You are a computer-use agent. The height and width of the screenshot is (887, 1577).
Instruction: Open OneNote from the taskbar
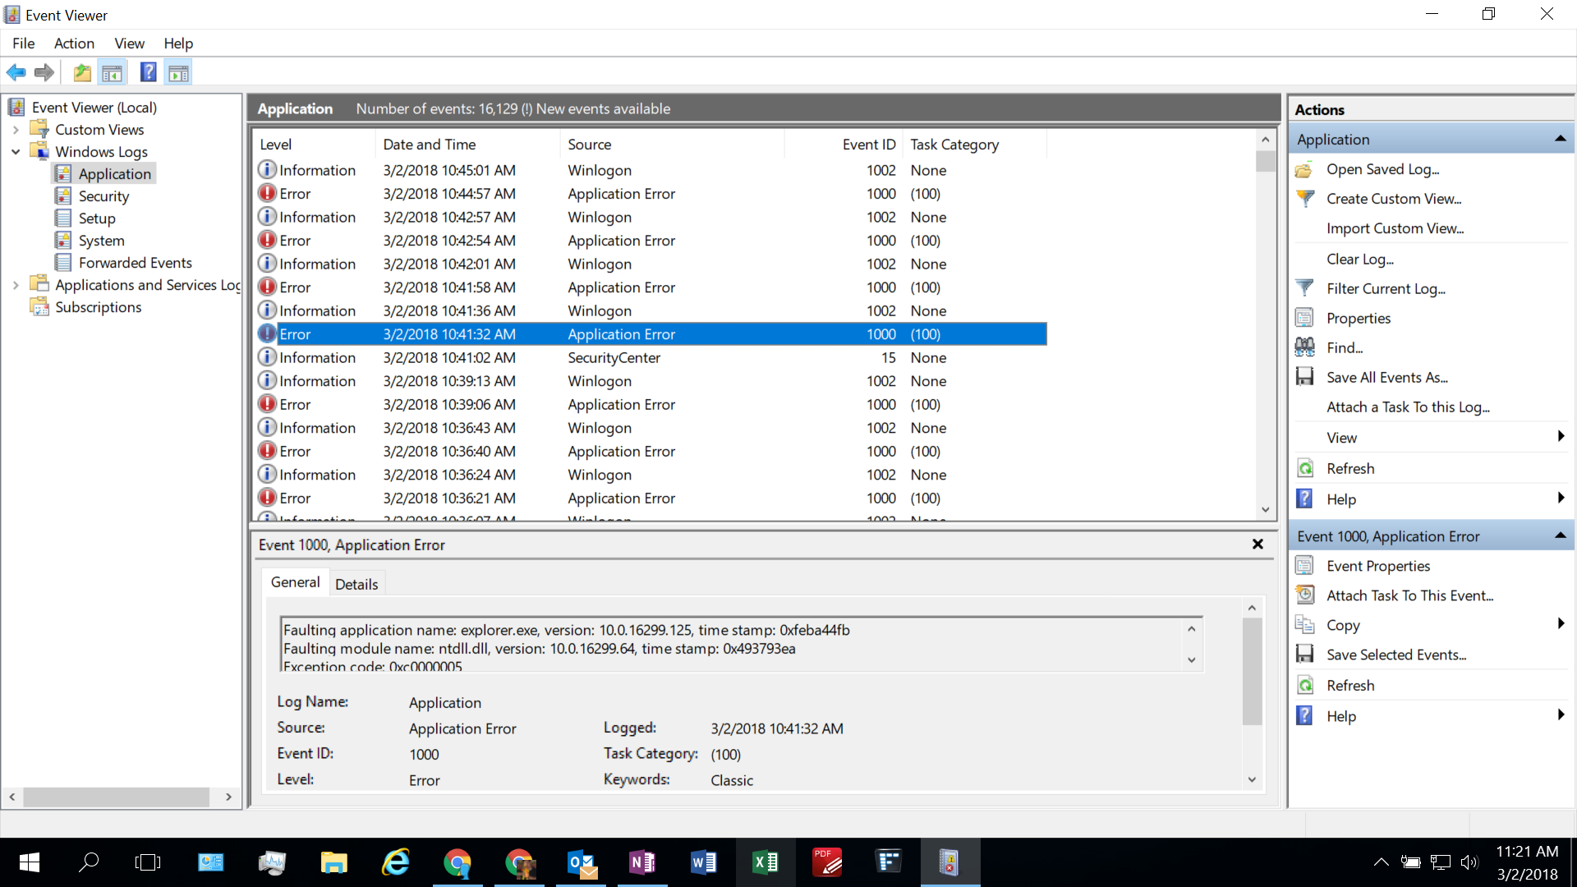[642, 862]
